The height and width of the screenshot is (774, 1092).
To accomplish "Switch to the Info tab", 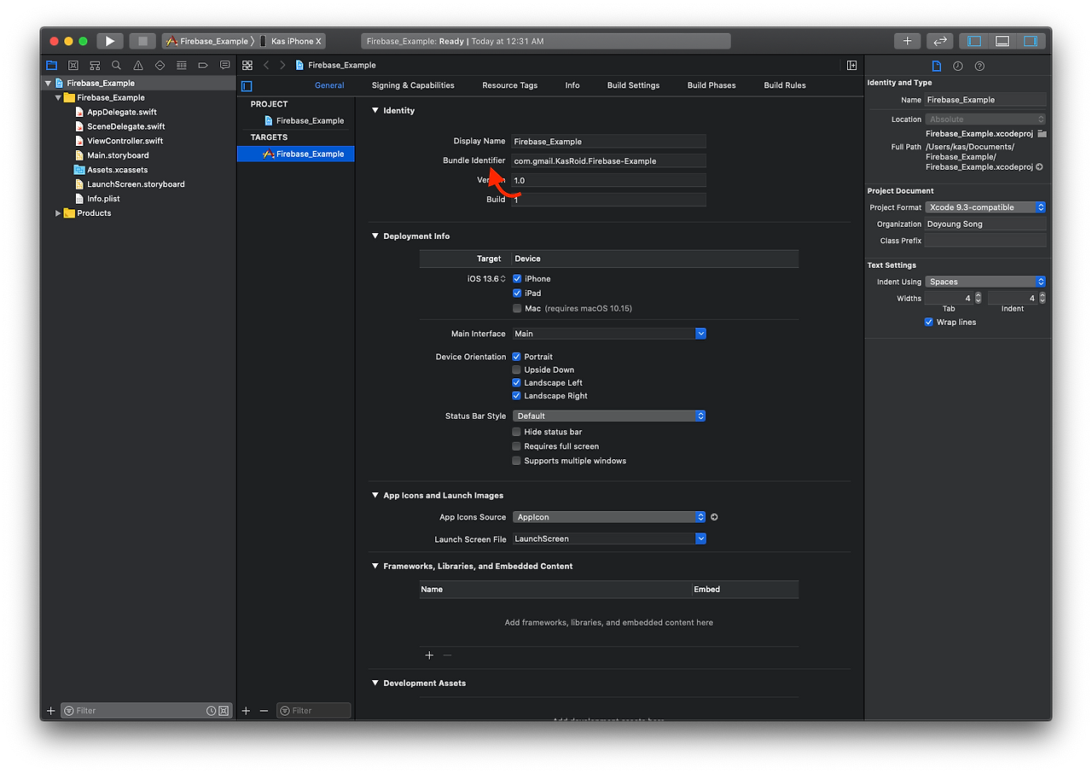I will click(572, 85).
